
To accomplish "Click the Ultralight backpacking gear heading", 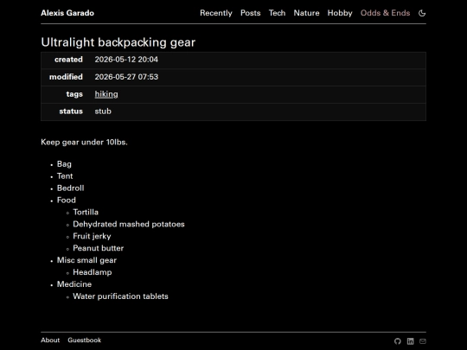I will [x=118, y=42].
